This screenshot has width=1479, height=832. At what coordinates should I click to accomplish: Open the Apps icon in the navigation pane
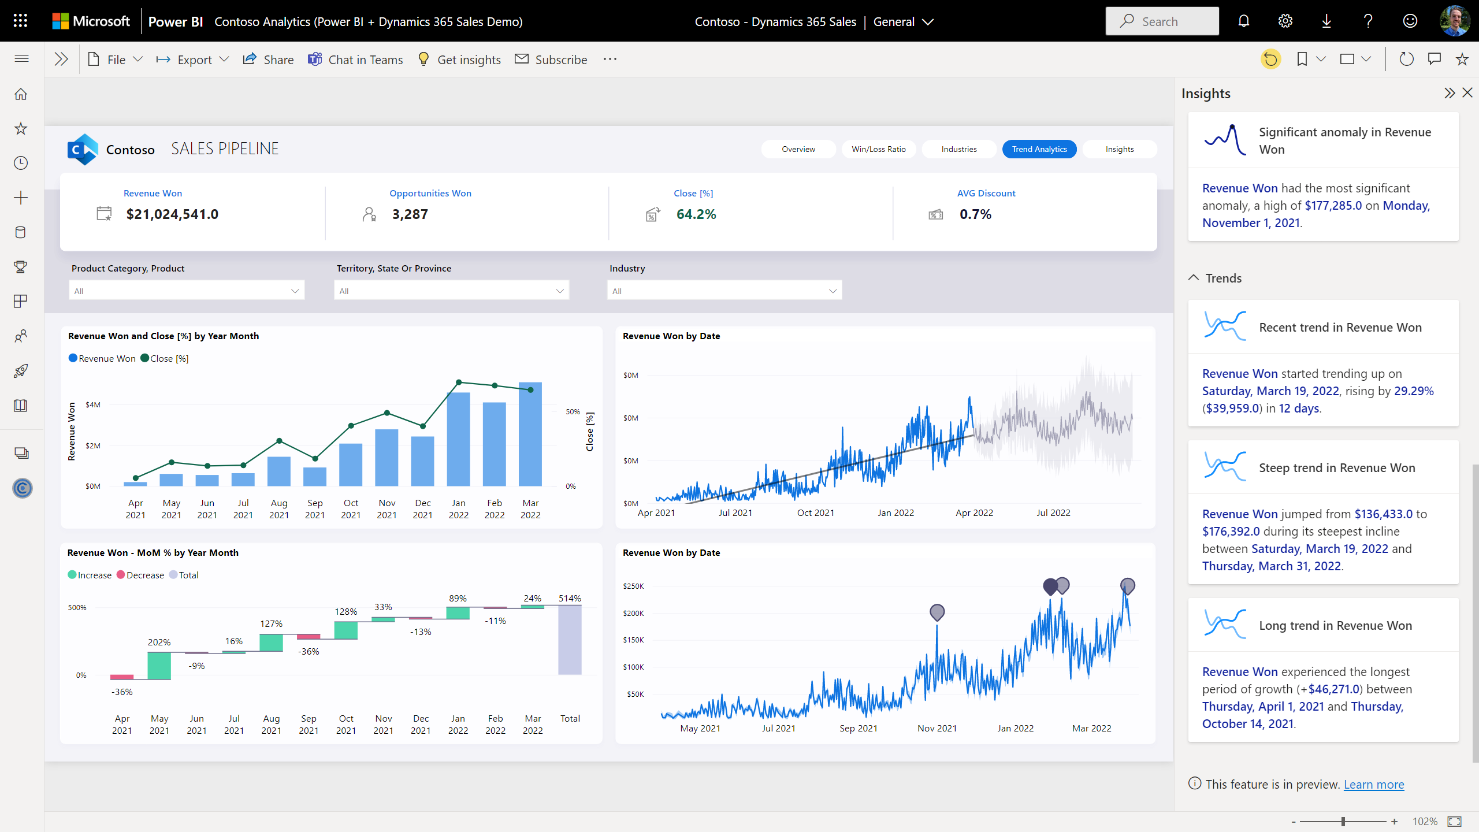coord(21,301)
